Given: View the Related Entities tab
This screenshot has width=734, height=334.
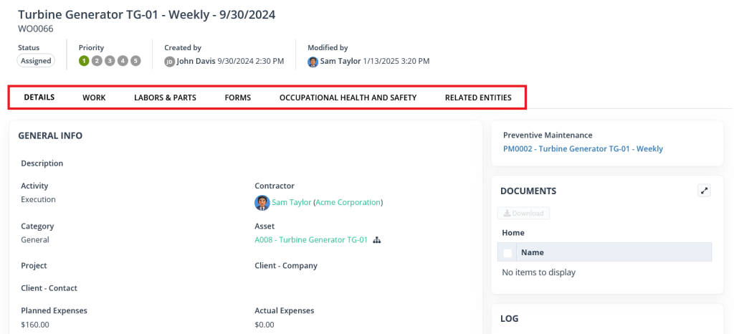Looking at the screenshot, I should click(478, 97).
